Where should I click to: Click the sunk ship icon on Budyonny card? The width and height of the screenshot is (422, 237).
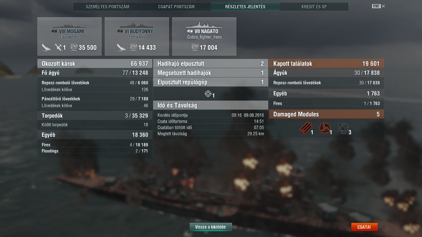(121, 47)
